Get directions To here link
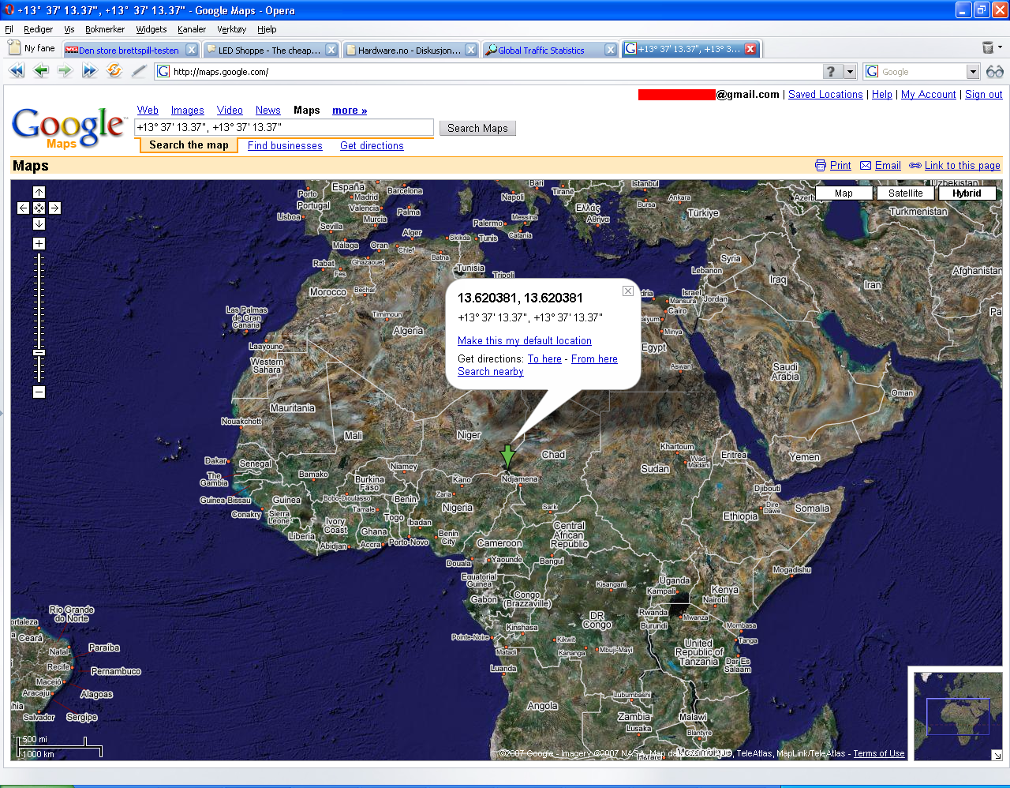Viewport: 1010px width, 788px height. click(x=544, y=359)
